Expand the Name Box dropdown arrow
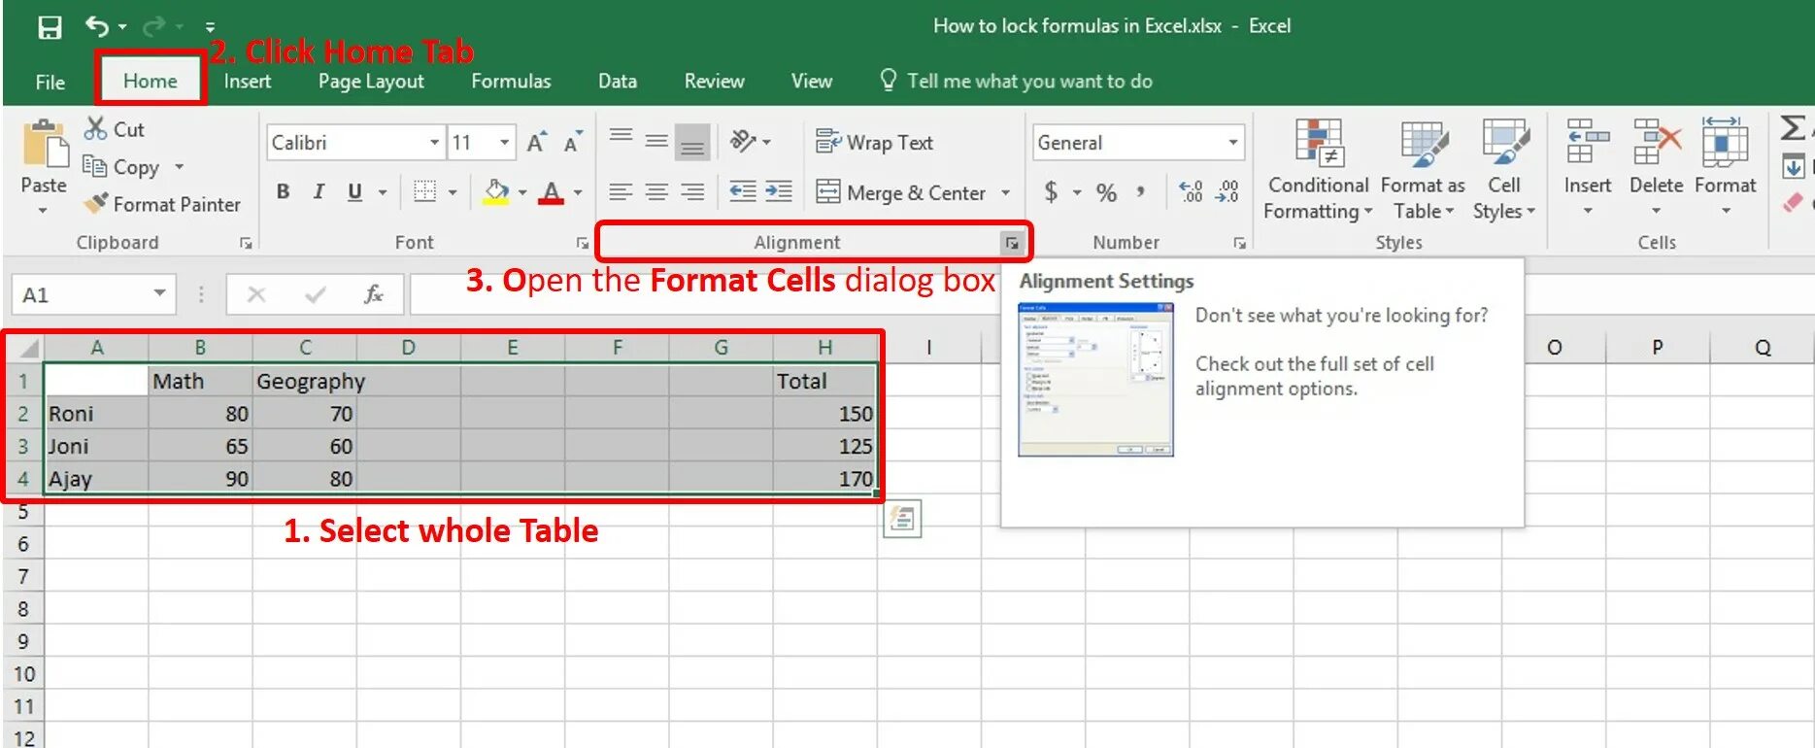1815x748 pixels. click(159, 293)
